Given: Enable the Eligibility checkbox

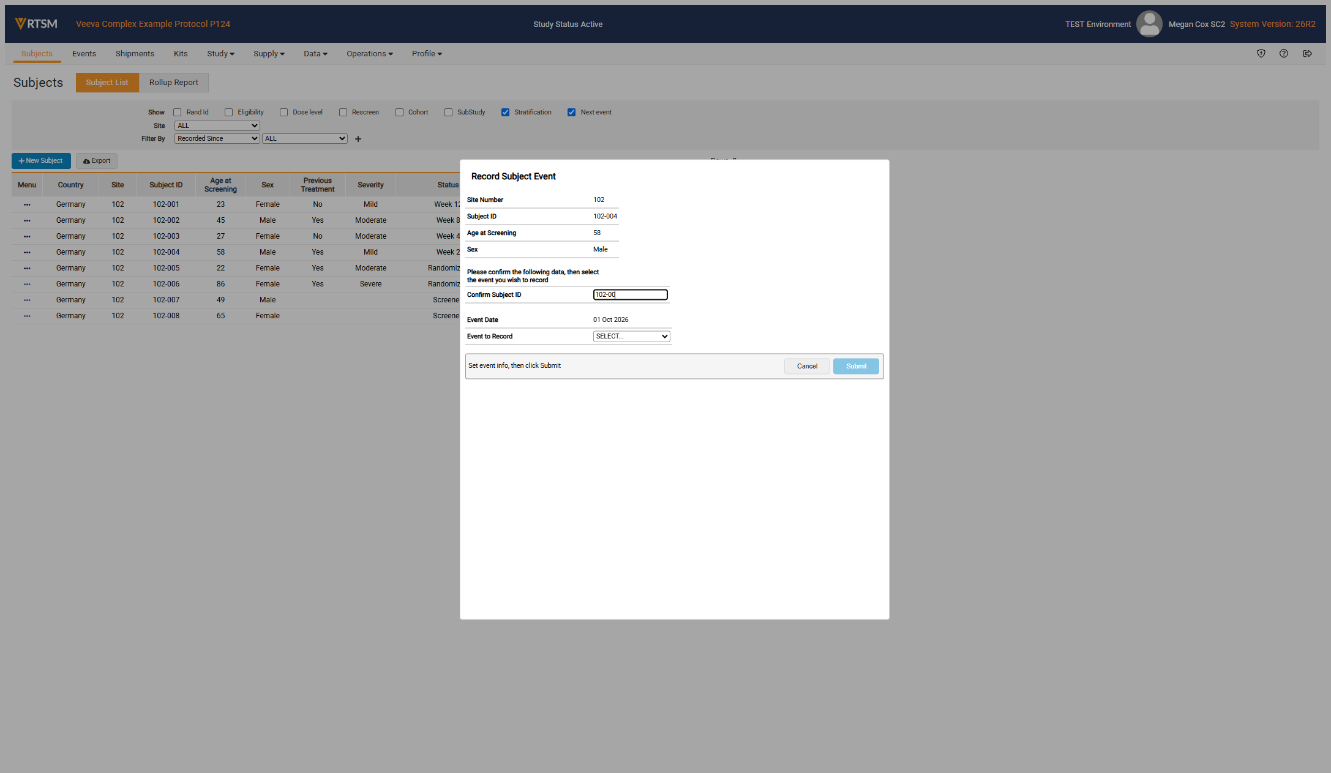Looking at the screenshot, I should pos(229,113).
